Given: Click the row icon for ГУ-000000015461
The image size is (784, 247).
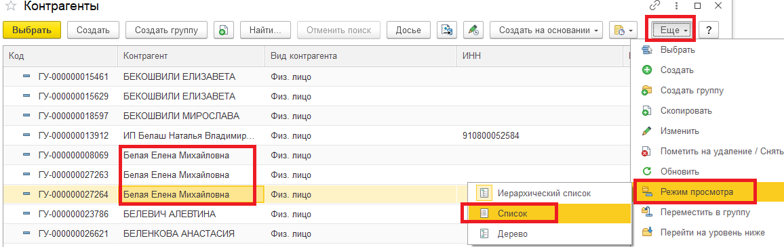Looking at the screenshot, I should point(26,76).
